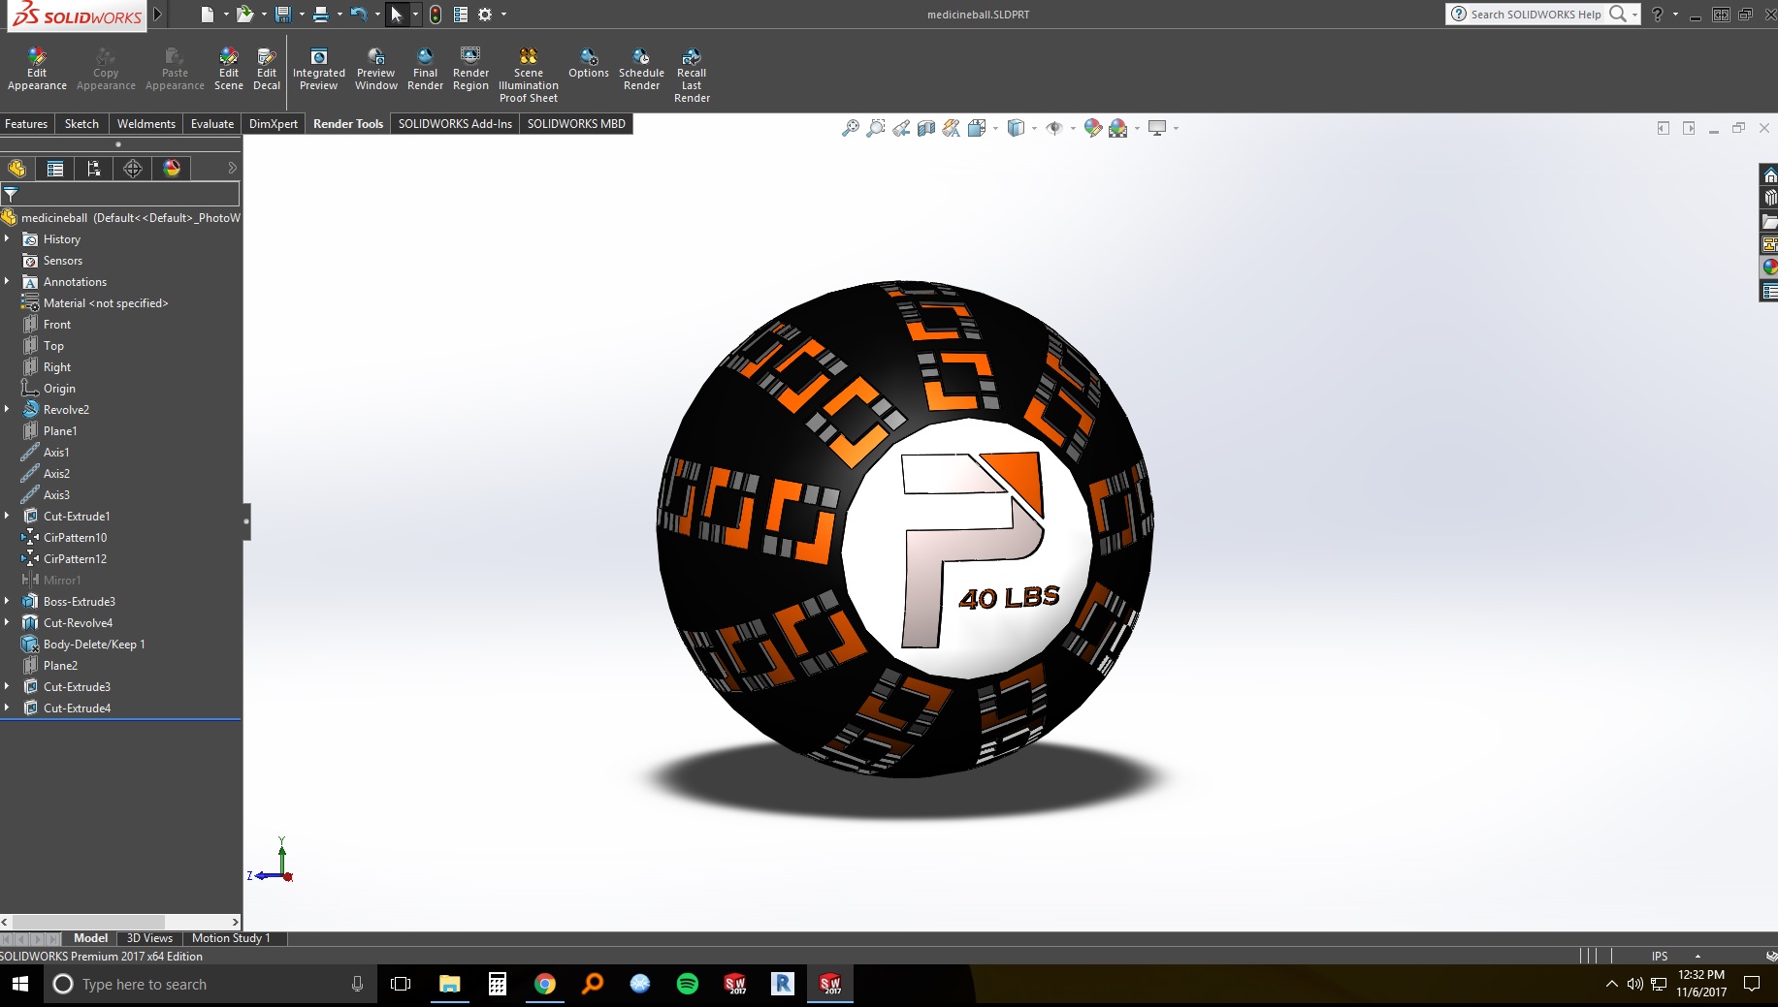
Task: Open the Final Render tool
Action: [x=425, y=68]
